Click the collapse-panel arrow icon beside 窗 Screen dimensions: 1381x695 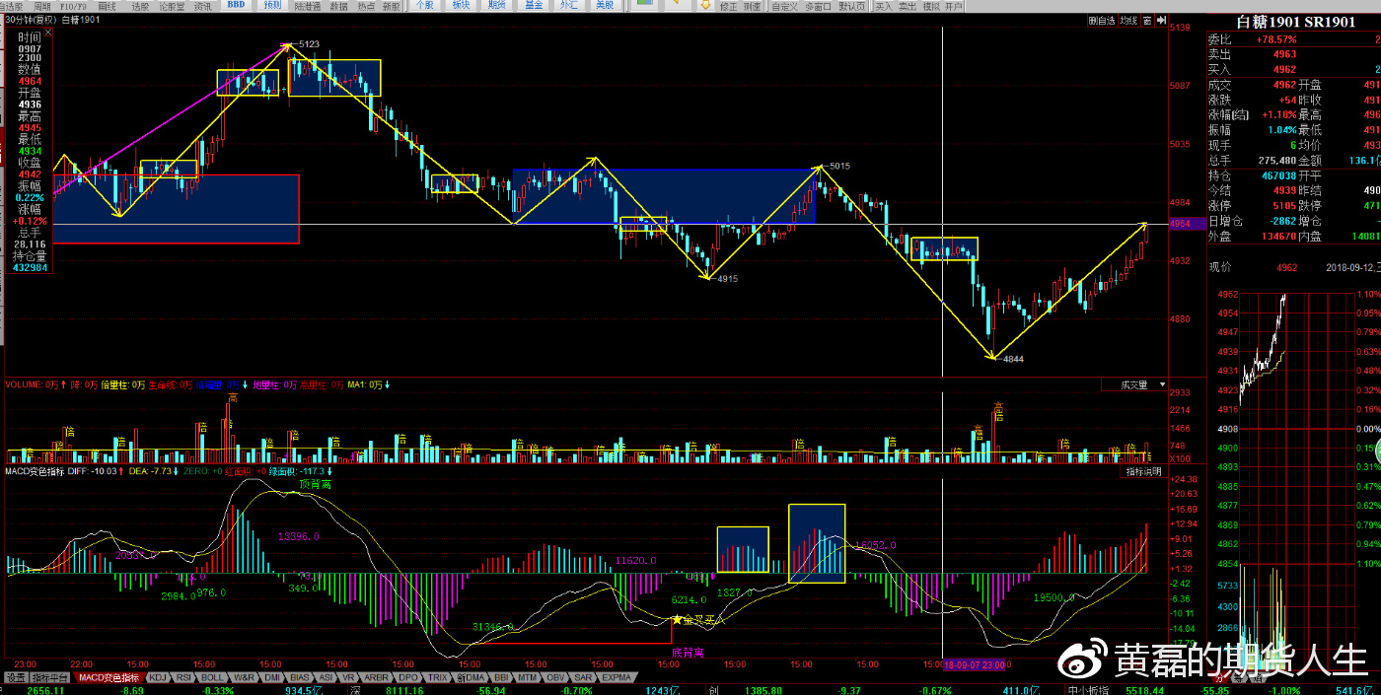[x=1159, y=20]
